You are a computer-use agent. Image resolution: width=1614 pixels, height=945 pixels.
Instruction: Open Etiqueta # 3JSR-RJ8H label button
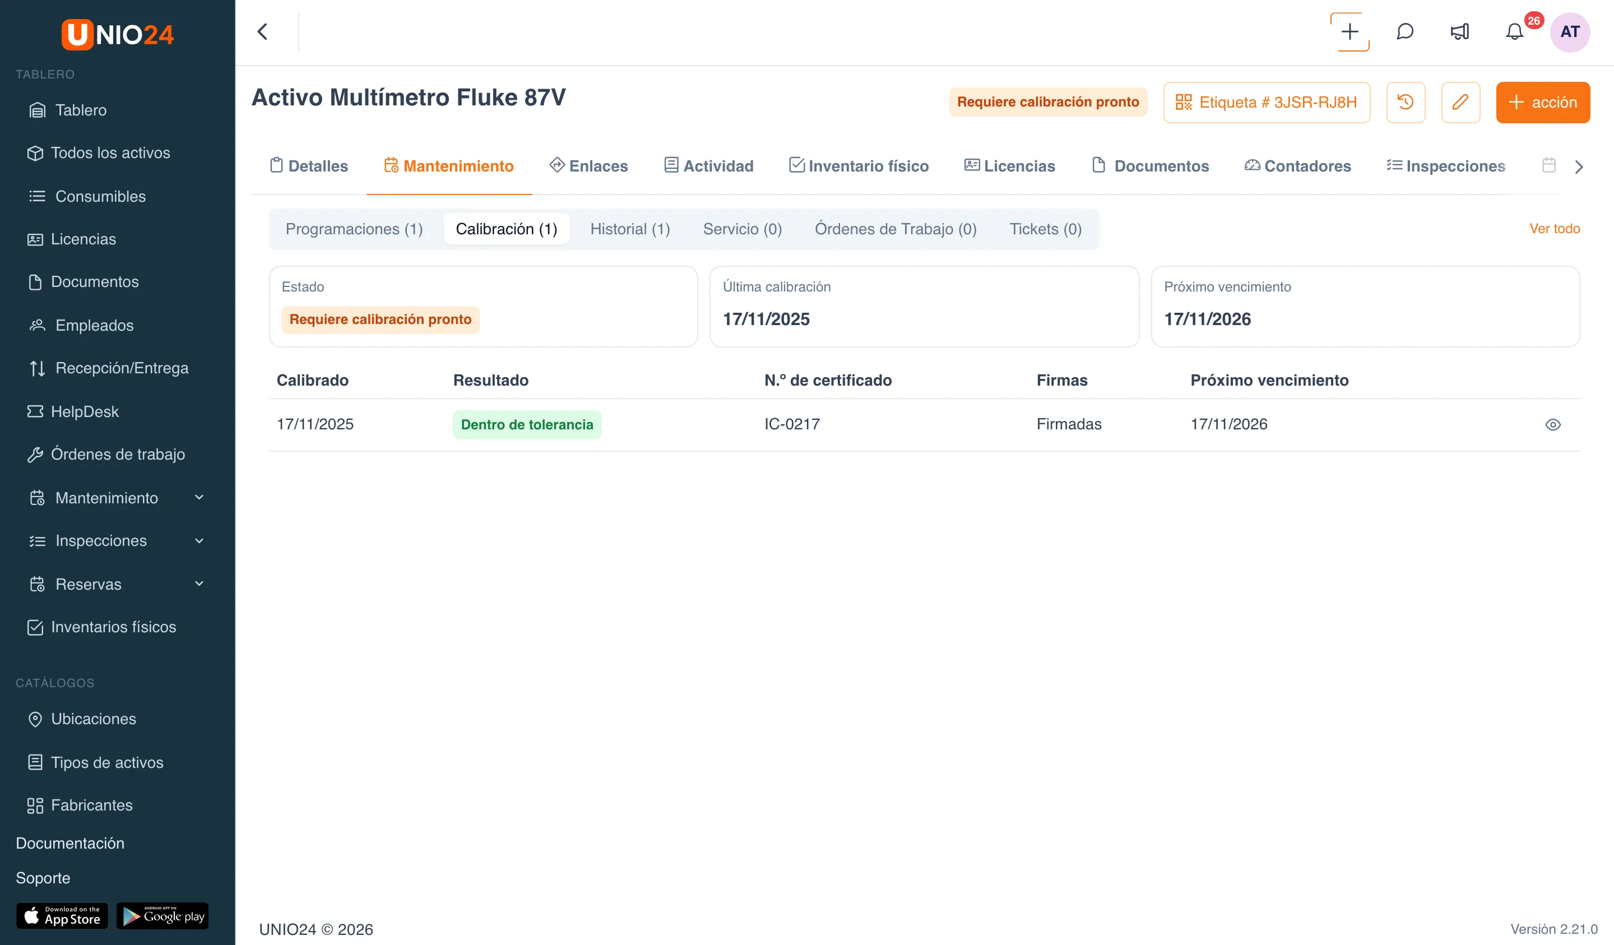tap(1266, 102)
